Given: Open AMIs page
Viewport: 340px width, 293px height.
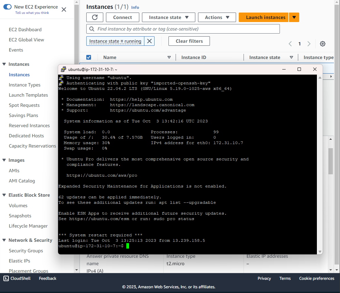Looking at the screenshot, I should coord(14,171).
